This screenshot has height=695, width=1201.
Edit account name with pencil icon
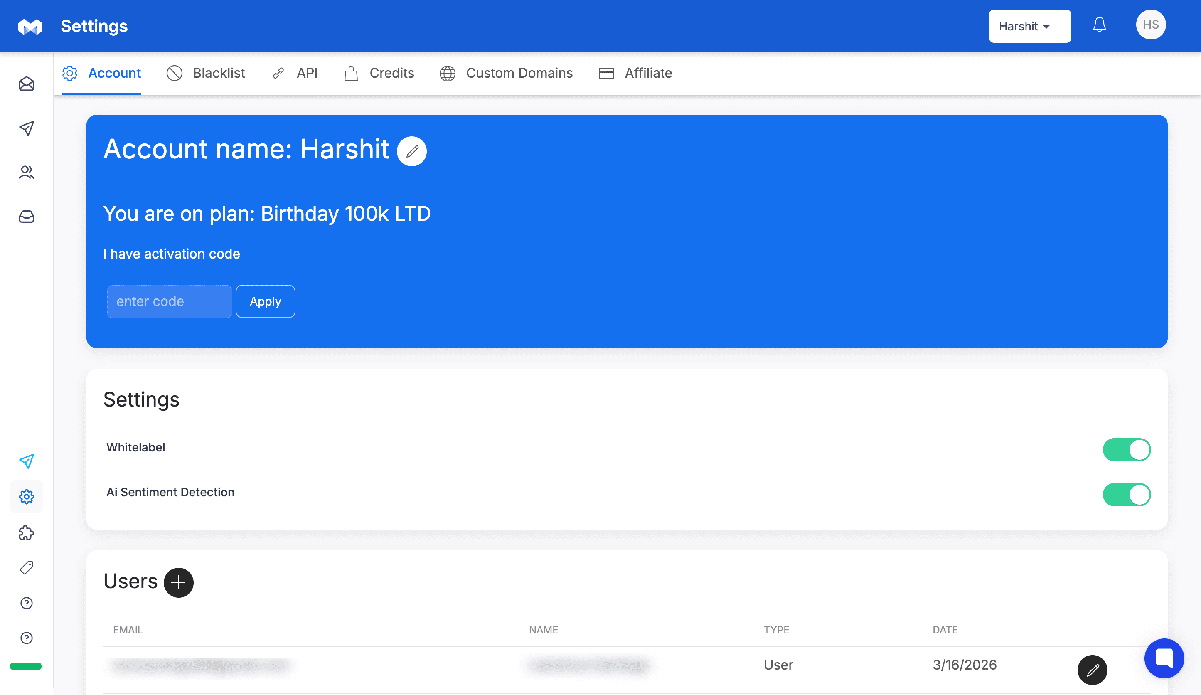click(412, 152)
